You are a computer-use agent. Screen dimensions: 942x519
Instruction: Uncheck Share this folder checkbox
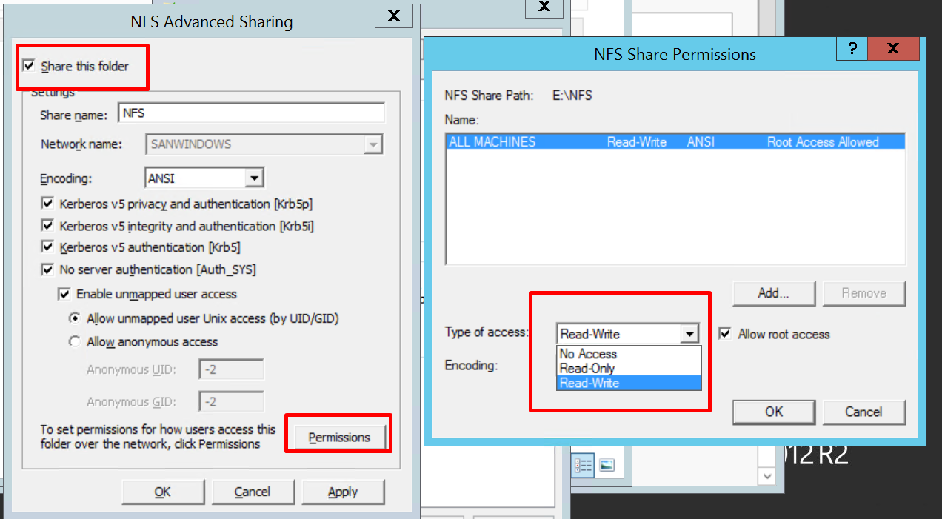tap(29, 66)
